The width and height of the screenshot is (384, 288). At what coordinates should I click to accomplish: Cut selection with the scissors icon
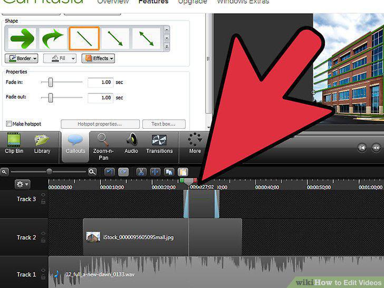tap(141, 172)
